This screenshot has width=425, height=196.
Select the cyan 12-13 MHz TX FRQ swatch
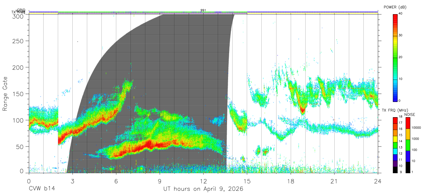tap(395, 151)
